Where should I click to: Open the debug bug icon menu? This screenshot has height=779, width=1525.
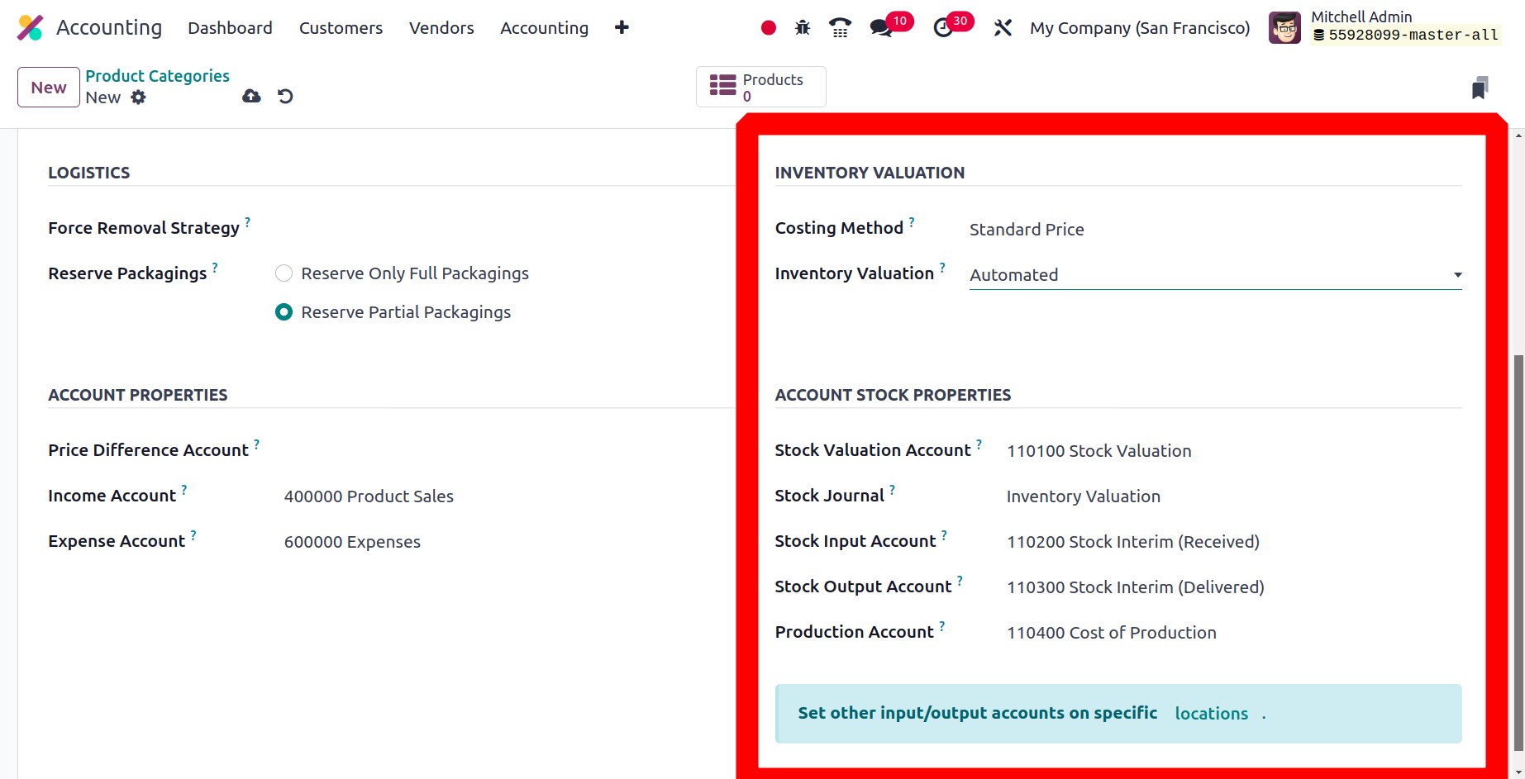point(802,28)
